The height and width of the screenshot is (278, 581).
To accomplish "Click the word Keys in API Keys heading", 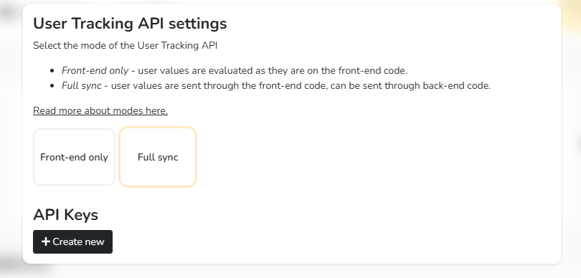I will pos(81,215).
